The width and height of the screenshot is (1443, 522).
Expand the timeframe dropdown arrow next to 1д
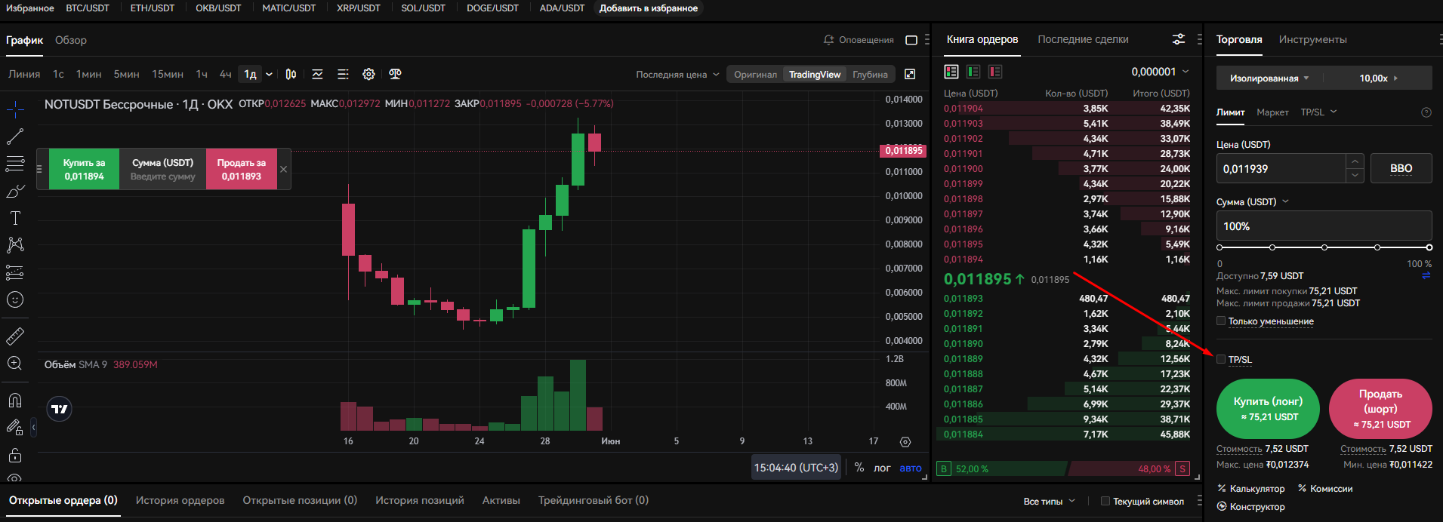point(269,74)
